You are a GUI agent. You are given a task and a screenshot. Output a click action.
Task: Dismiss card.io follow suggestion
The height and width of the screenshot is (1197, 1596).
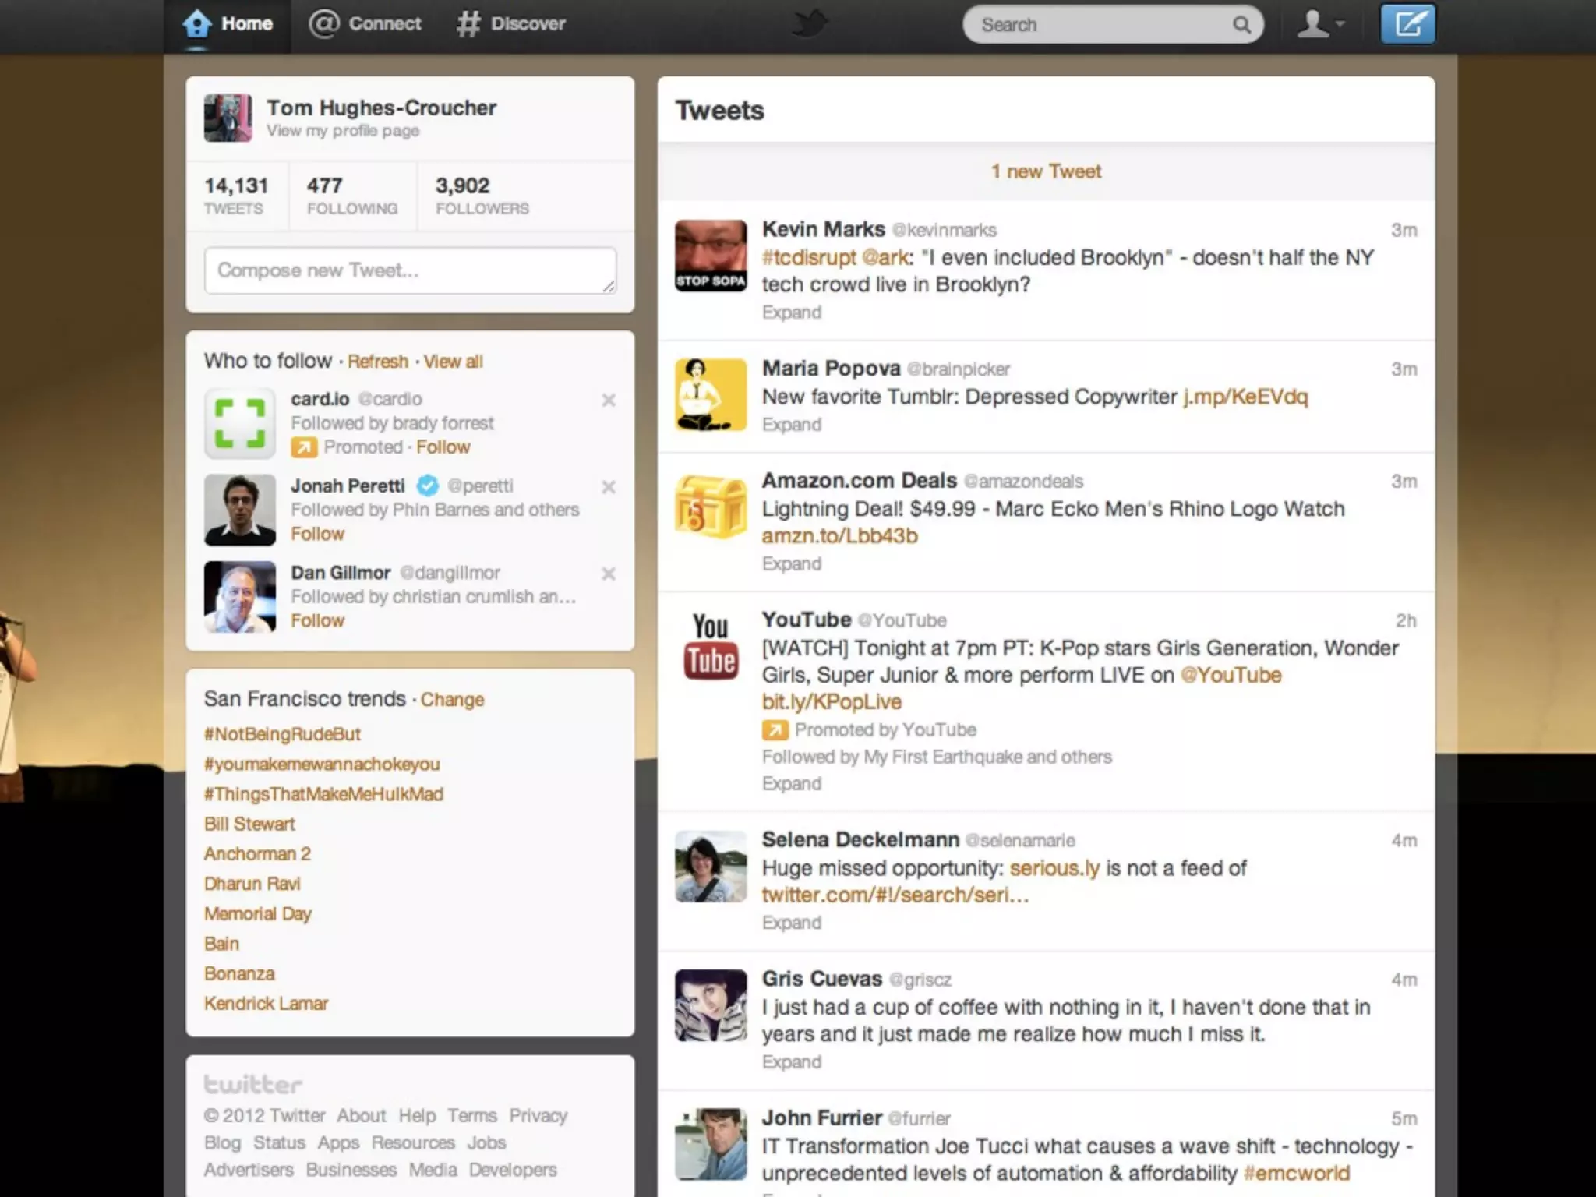pyautogui.click(x=609, y=400)
